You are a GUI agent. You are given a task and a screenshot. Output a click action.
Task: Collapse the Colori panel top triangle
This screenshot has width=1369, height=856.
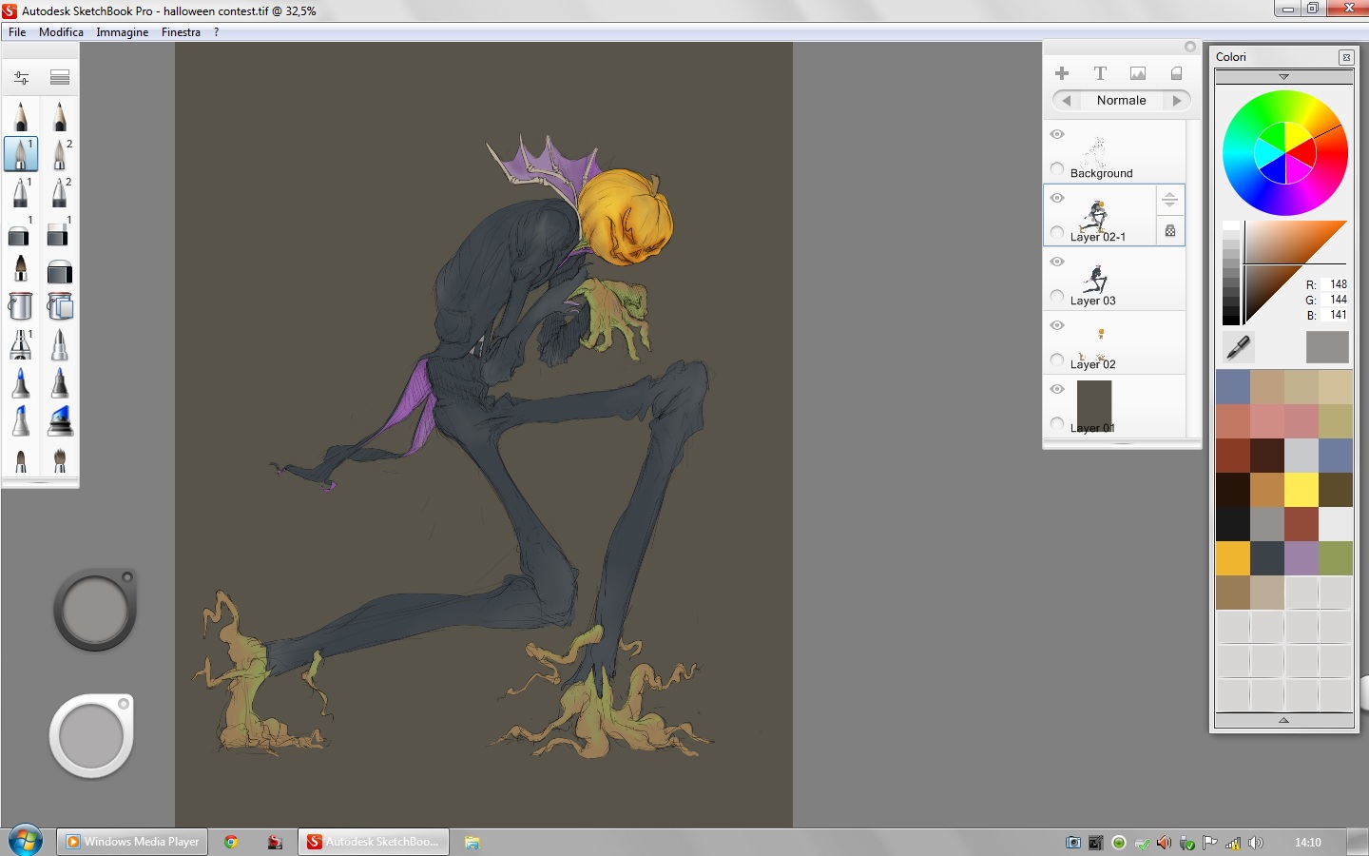[1283, 76]
